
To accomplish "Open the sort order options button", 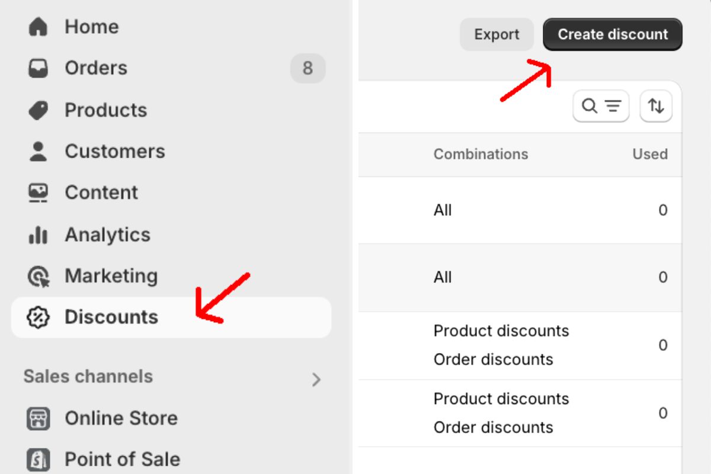I will (656, 106).
